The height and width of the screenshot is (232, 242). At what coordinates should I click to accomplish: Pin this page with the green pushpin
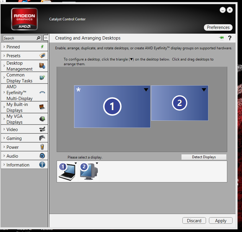(x=221, y=37)
